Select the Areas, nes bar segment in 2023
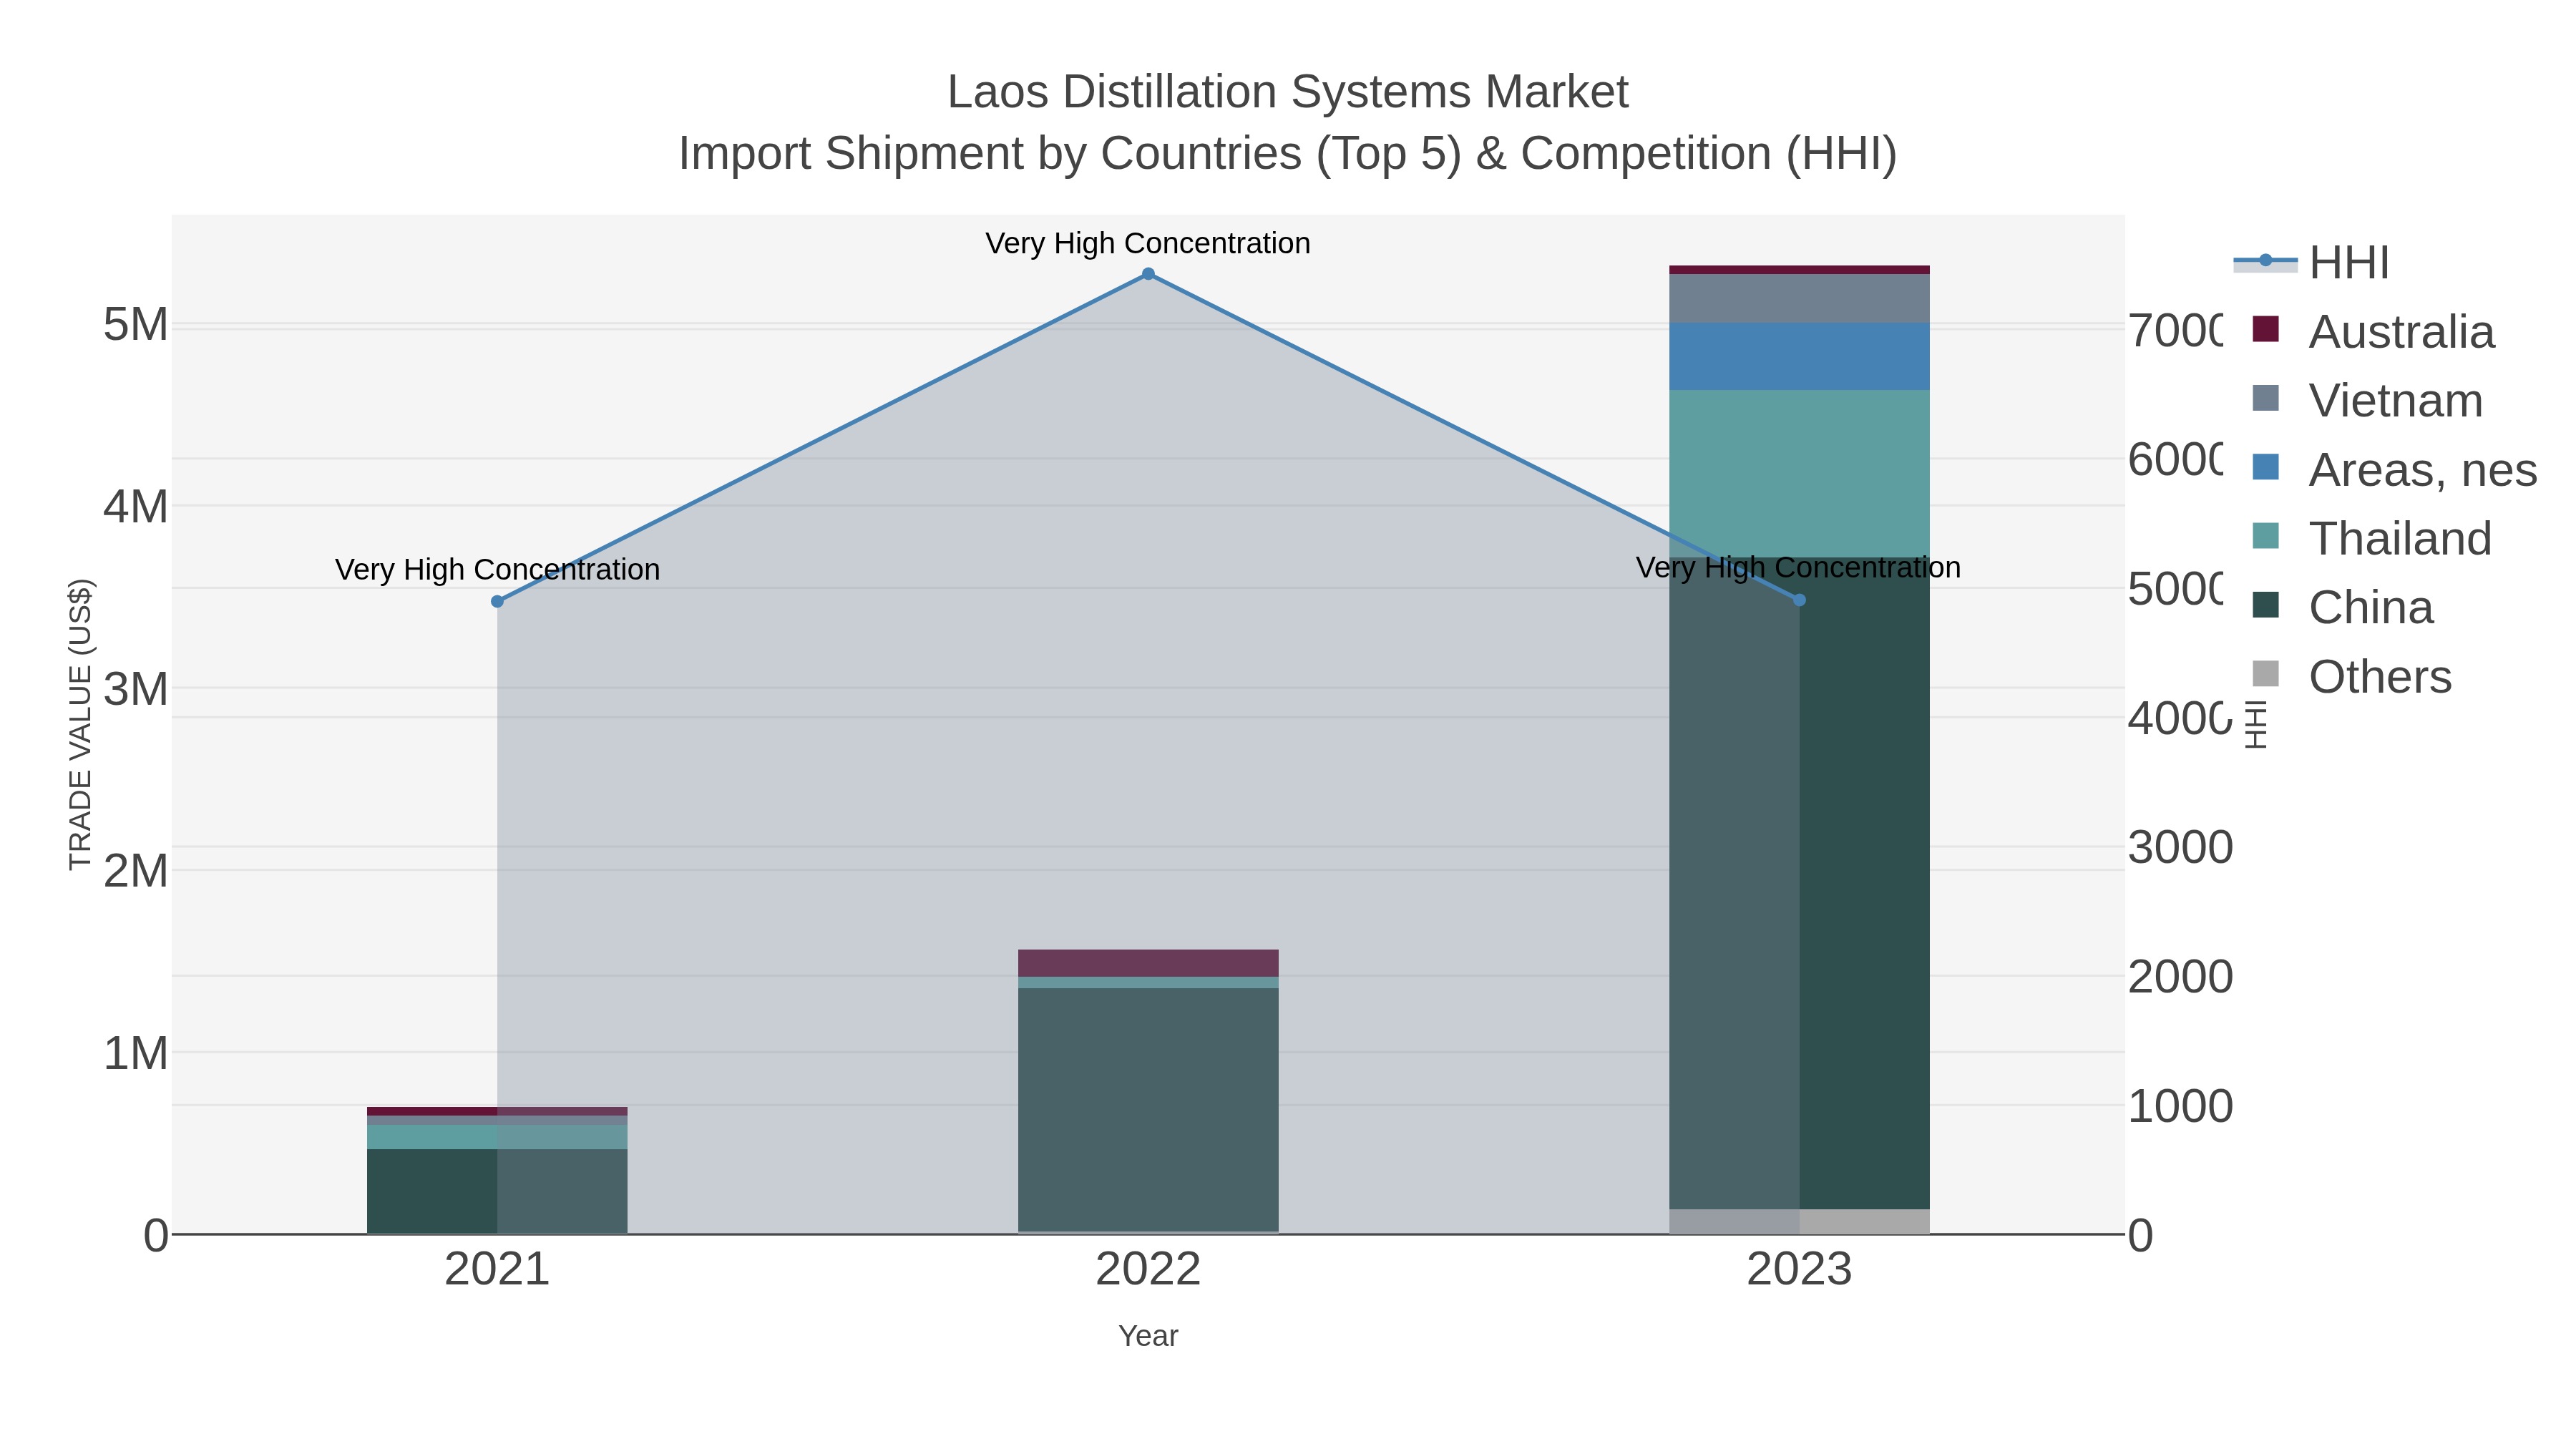The height and width of the screenshot is (1449, 2576). 1799,356
